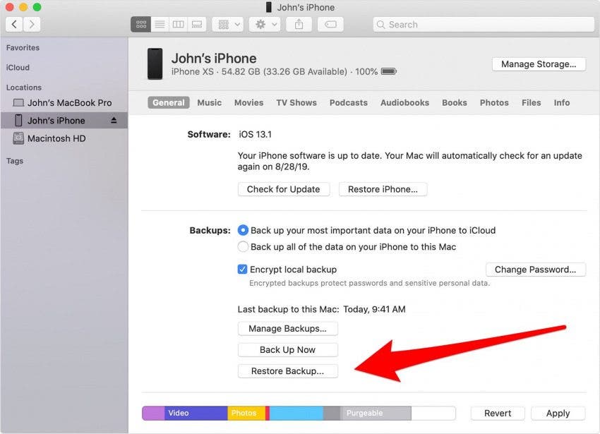Image resolution: width=600 pixels, height=434 pixels.
Task: Switch to the Info tab
Action: pyautogui.click(x=562, y=102)
